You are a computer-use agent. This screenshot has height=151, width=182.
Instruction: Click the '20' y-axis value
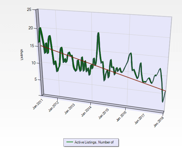click(31, 28)
